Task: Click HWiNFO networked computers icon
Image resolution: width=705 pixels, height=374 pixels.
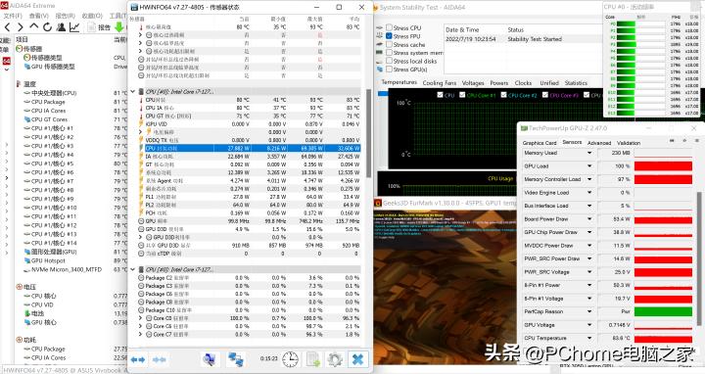Action: click(236, 359)
